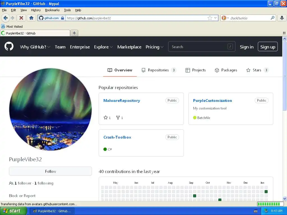Open the View menu
The height and width of the screenshot is (215, 287).
(24, 10)
